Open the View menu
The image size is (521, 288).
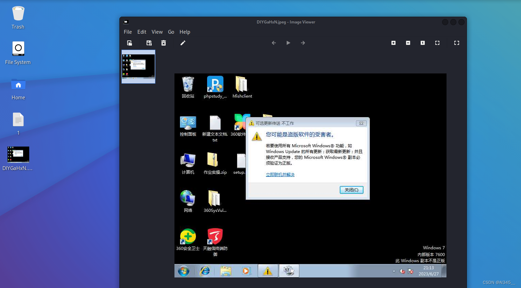coord(157,32)
